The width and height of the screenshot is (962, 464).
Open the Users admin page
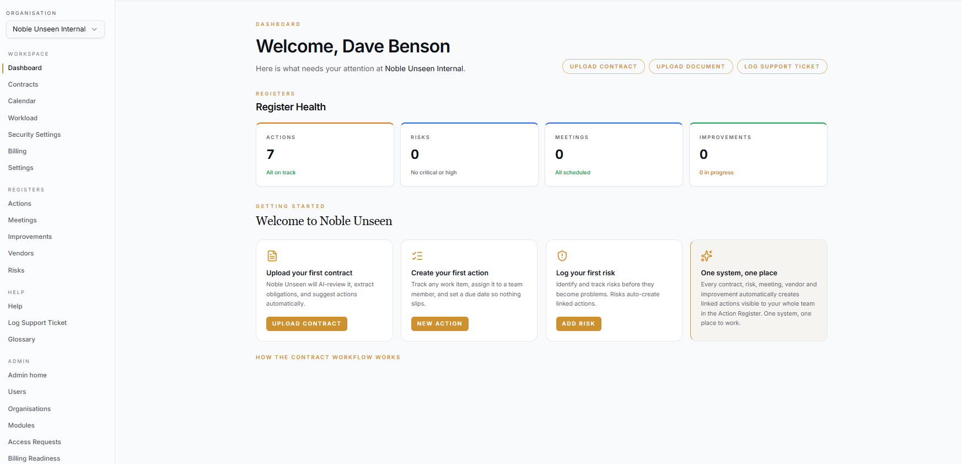pyautogui.click(x=17, y=392)
